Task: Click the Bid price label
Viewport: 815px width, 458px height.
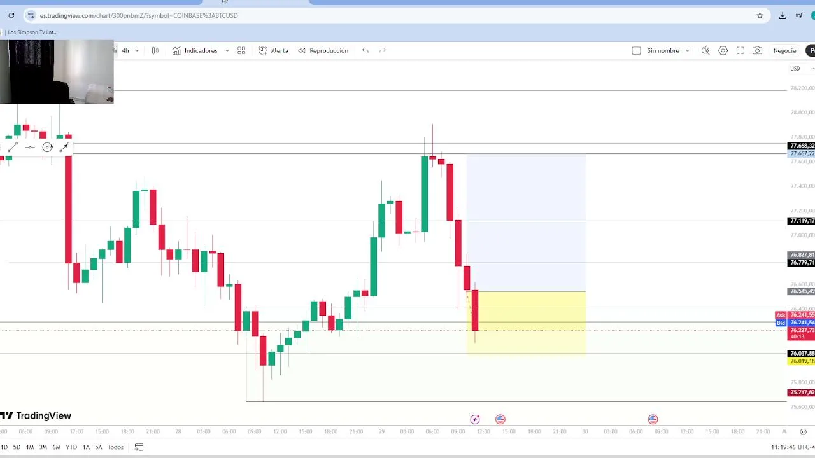Action: coord(781,323)
